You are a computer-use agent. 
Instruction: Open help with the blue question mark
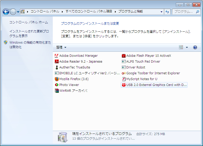click(x=195, y=47)
